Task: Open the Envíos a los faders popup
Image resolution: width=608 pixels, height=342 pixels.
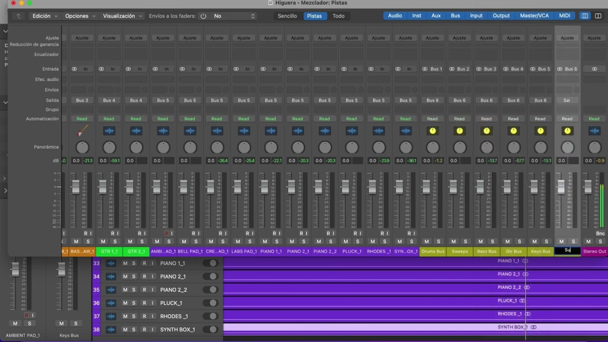Action: 234,16
